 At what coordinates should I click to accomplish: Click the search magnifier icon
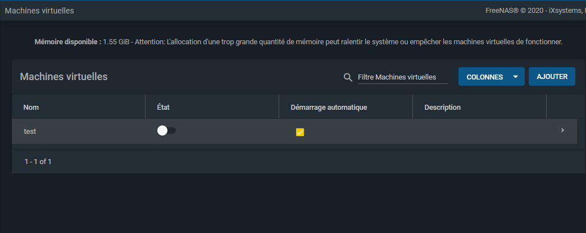point(348,77)
